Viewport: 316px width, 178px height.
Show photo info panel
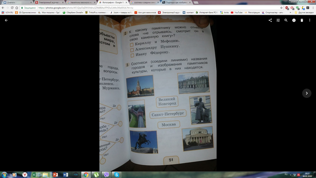click(294, 20)
